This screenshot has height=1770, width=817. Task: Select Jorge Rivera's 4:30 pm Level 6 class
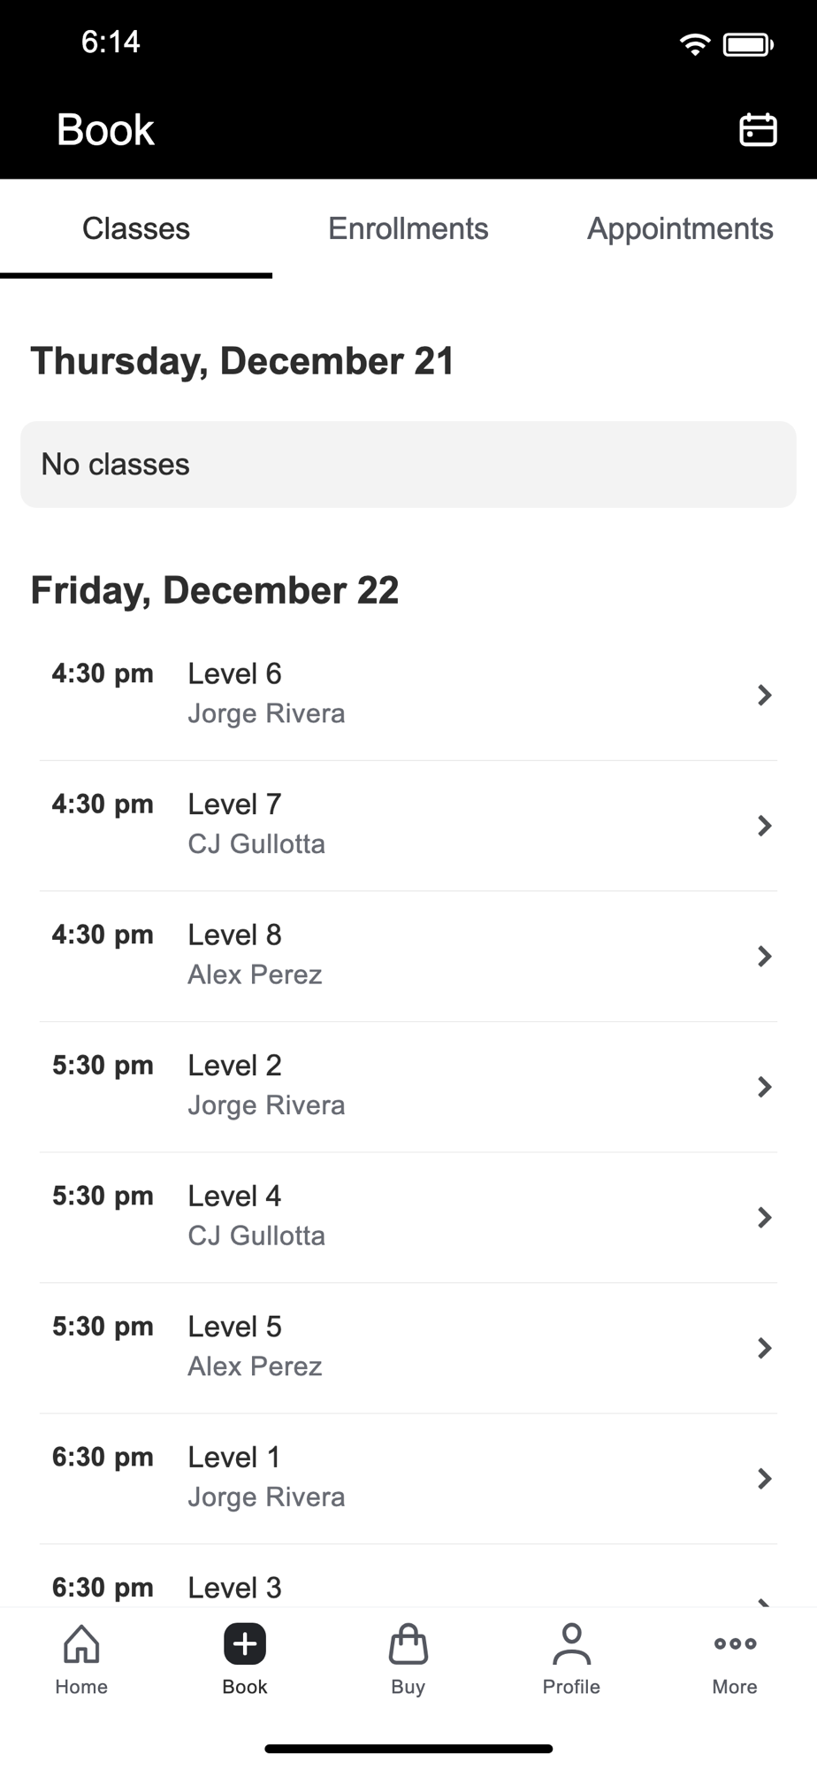tap(407, 694)
